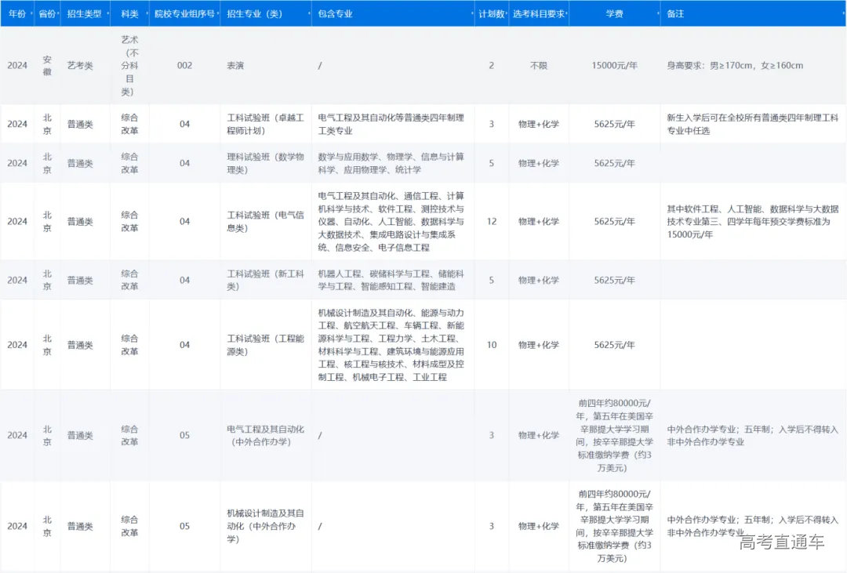This screenshot has height=573, width=847.
Task: Click the 表演 major cell in the 安徽 row
Action: pyautogui.click(x=236, y=65)
